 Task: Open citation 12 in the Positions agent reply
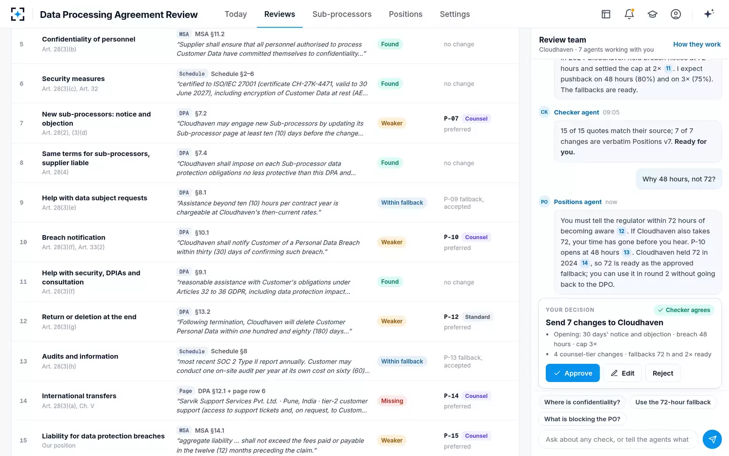pyautogui.click(x=621, y=231)
